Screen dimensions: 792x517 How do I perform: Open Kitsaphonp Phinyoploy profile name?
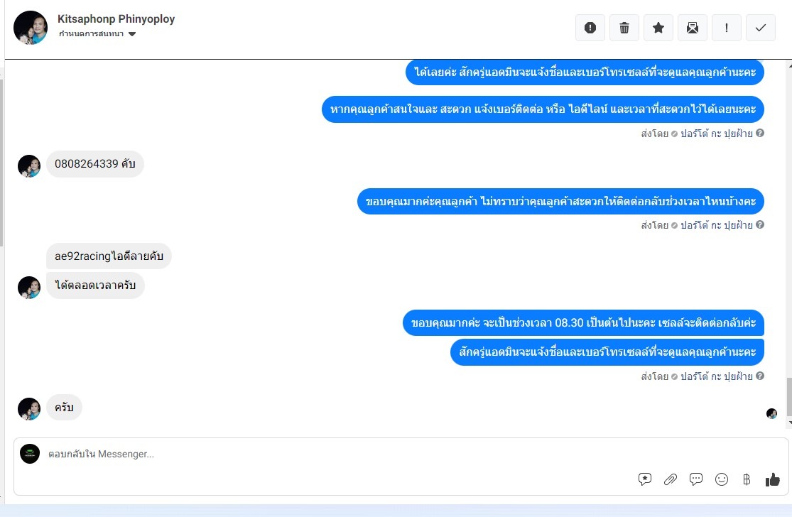tap(116, 19)
